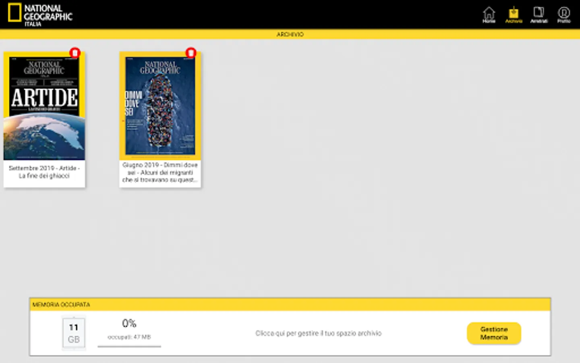580x363 pixels.
Task: Open the Settembre 2019 Artide cover
Action: click(x=44, y=106)
